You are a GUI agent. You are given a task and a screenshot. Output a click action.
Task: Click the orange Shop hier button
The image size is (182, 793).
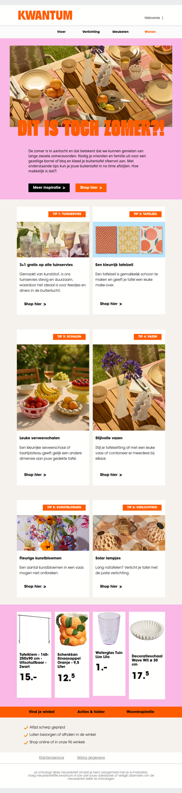click(91, 187)
